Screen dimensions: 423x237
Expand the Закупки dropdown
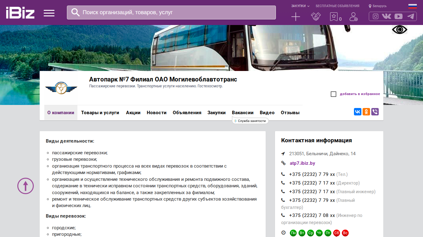click(300, 6)
